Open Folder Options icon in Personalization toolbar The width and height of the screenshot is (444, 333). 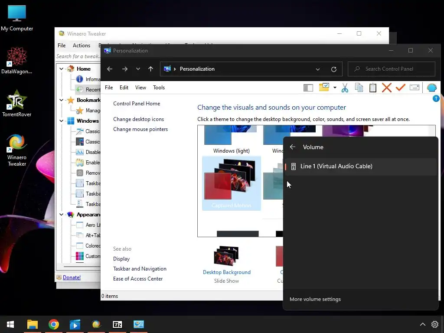(x=324, y=87)
